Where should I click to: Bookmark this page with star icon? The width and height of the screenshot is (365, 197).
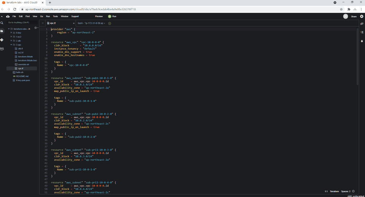[341, 9]
